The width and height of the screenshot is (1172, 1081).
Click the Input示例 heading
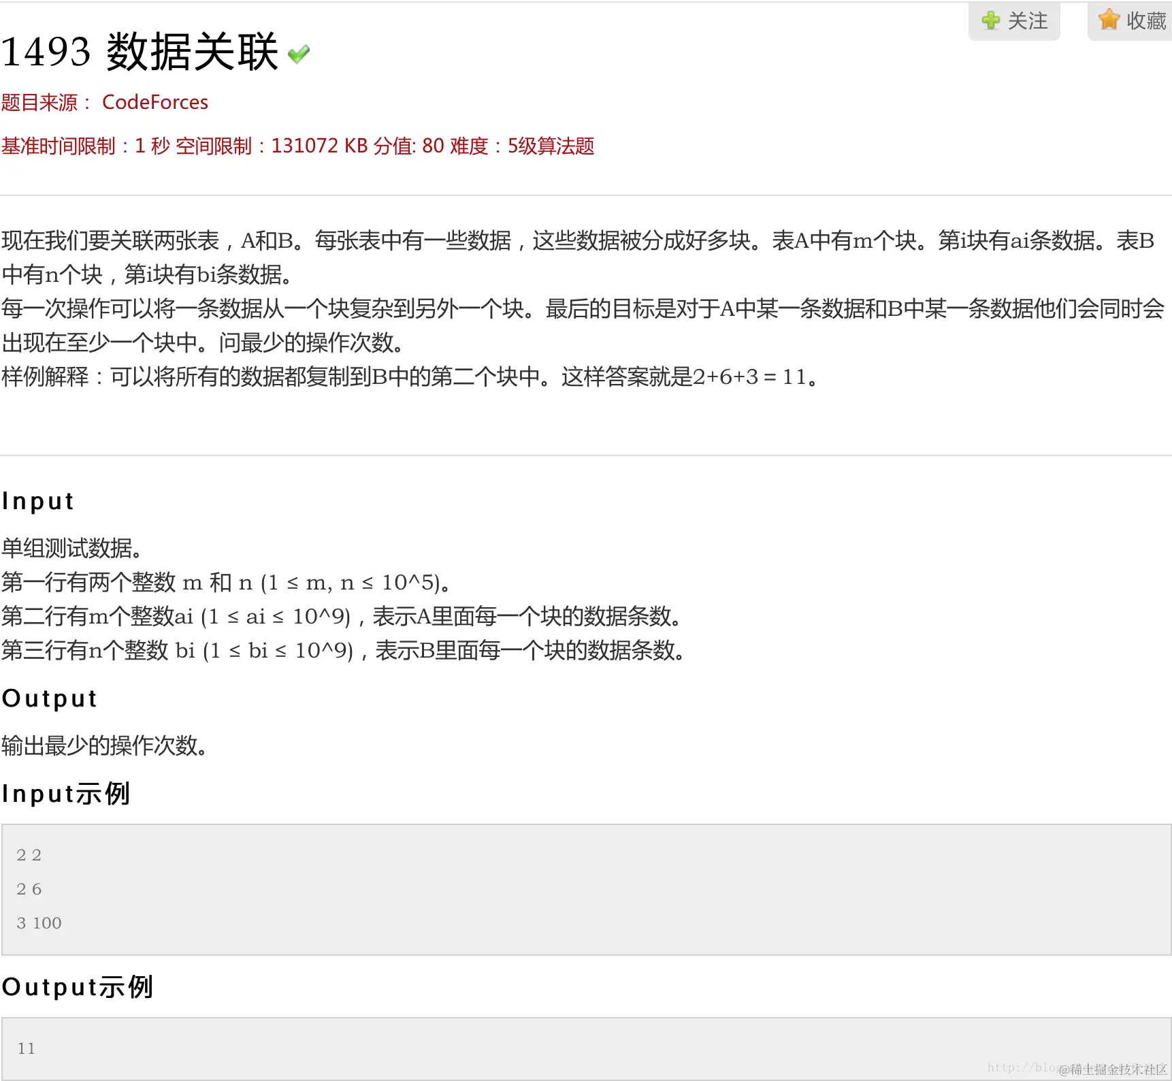pos(66,794)
